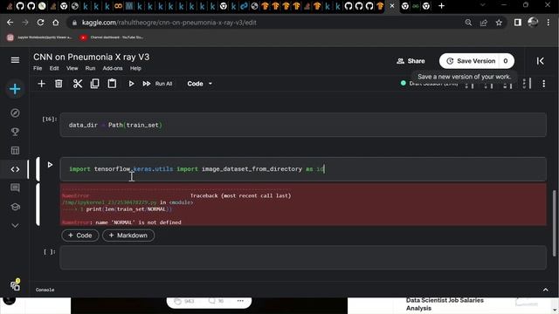Click Console label at bottom

tap(45, 290)
